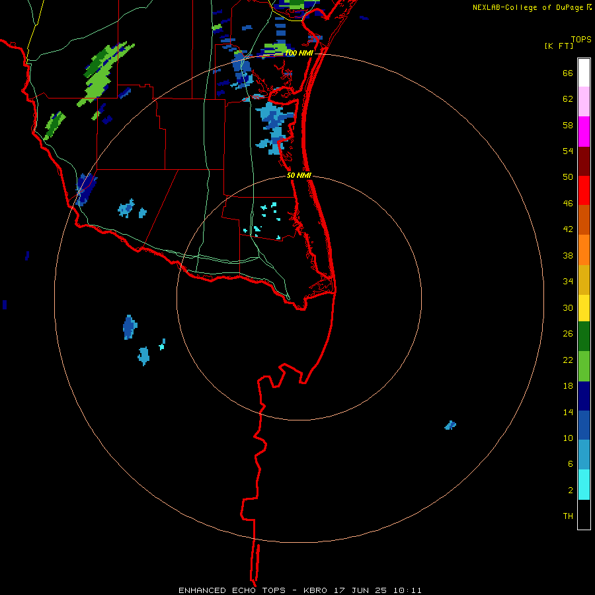Click the legend value 22

pyautogui.click(x=568, y=360)
